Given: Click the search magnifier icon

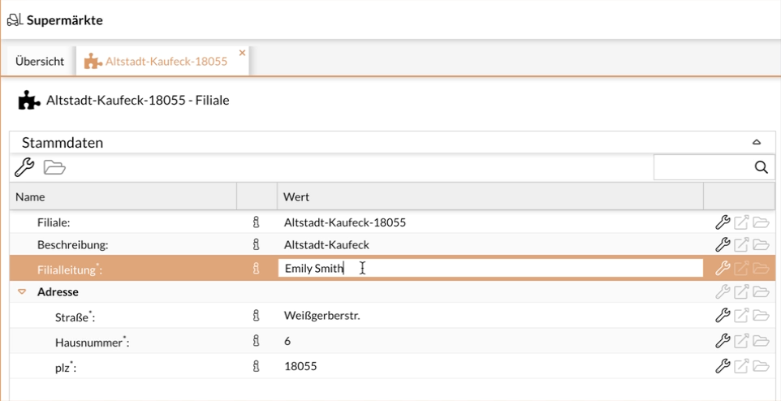Looking at the screenshot, I should 761,167.
